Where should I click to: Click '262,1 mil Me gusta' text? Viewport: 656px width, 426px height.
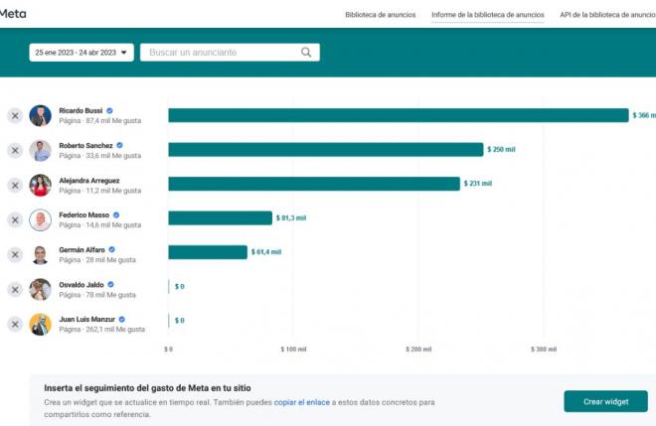[115, 330]
